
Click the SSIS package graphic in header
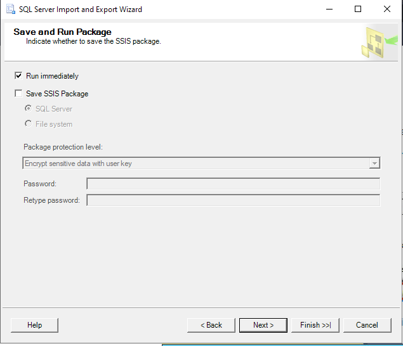coord(379,42)
